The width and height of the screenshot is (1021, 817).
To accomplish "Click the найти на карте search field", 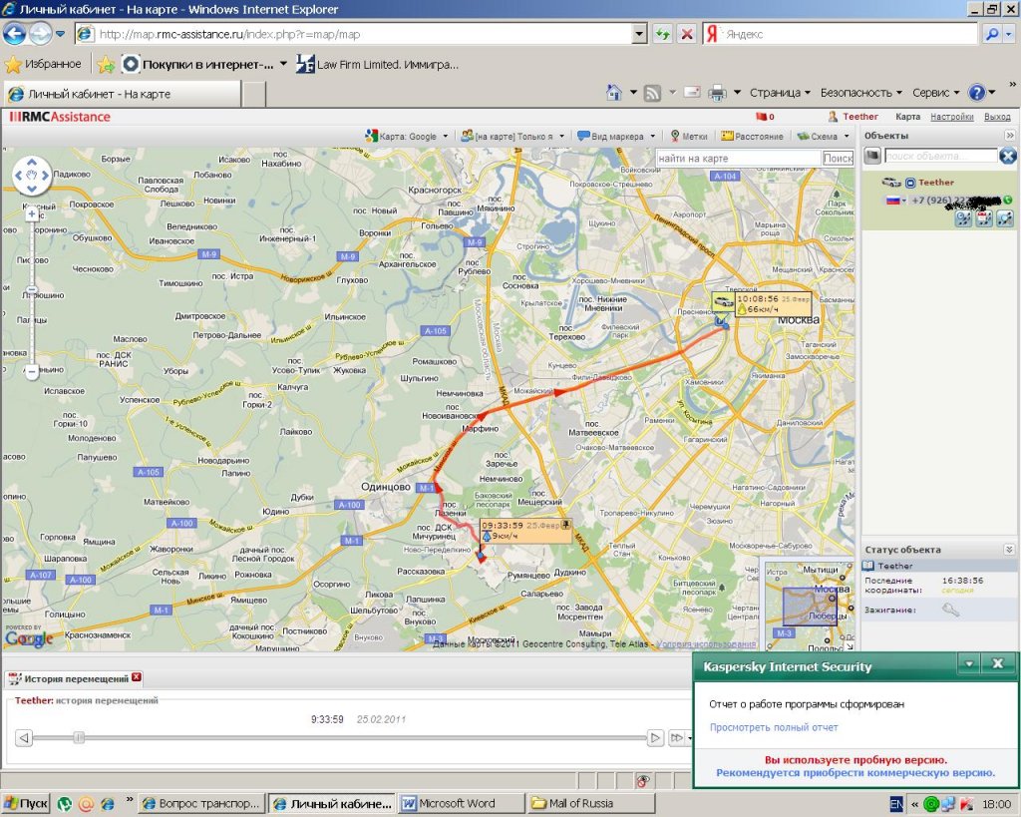I will coord(738,159).
